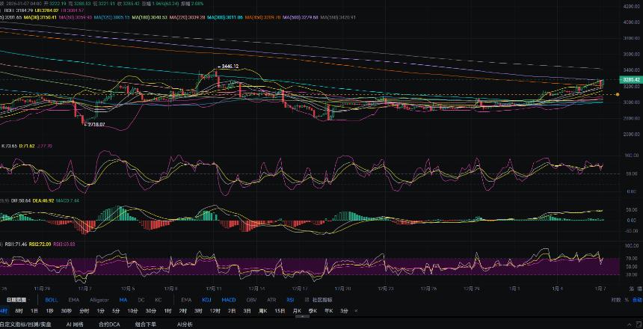Select the 3分 timeframe
The image size is (643, 329).
coord(344,311)
